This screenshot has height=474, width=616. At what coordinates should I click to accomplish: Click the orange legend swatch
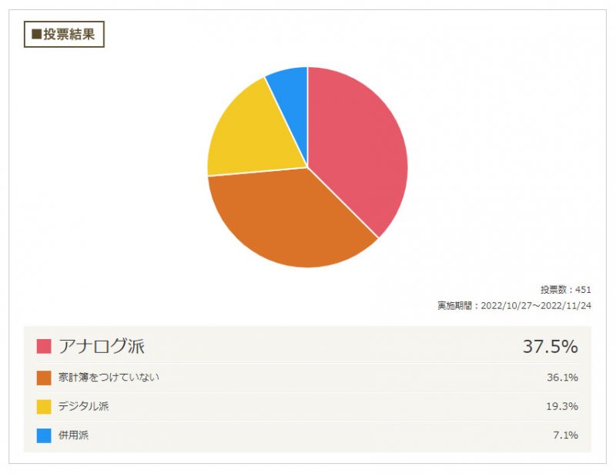coord(44,378)
